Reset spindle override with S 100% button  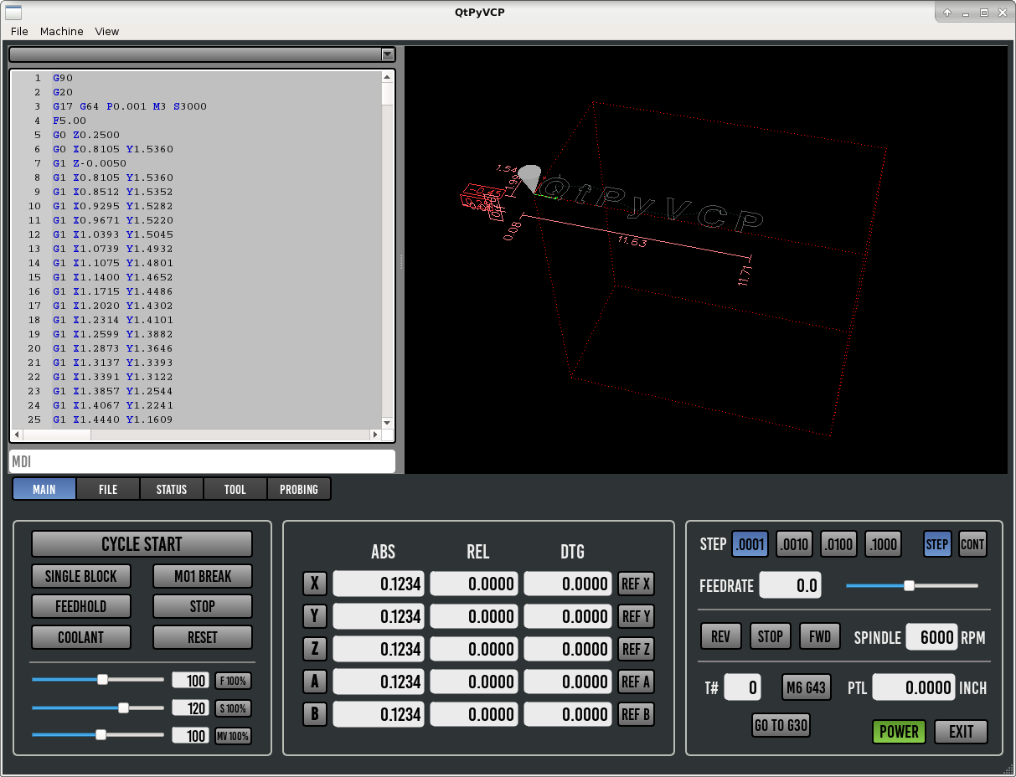coord(233,708)
